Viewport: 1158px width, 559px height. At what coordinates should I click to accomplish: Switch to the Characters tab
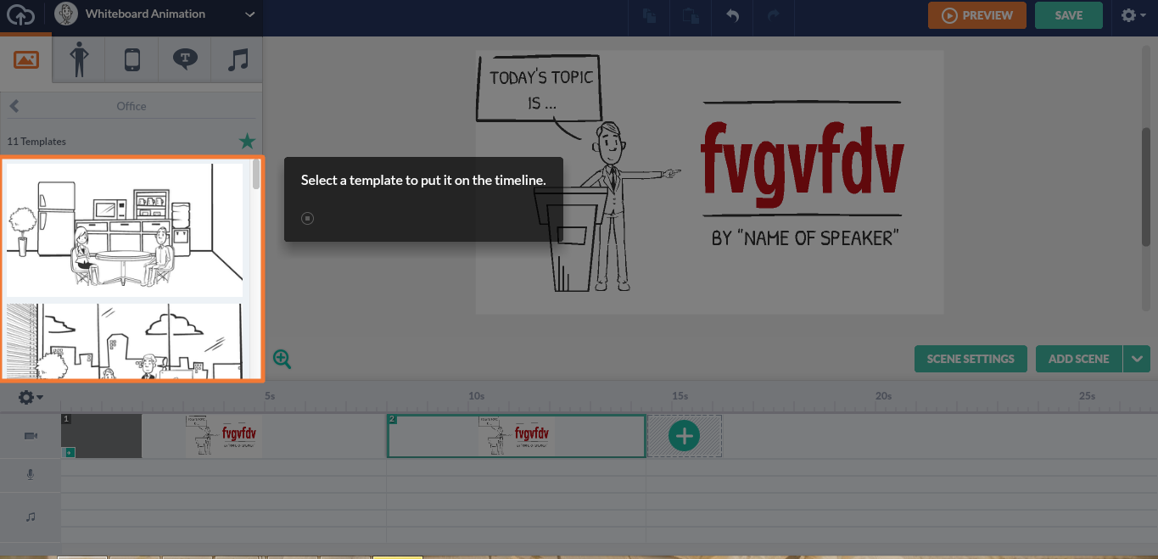pos(79,59)
